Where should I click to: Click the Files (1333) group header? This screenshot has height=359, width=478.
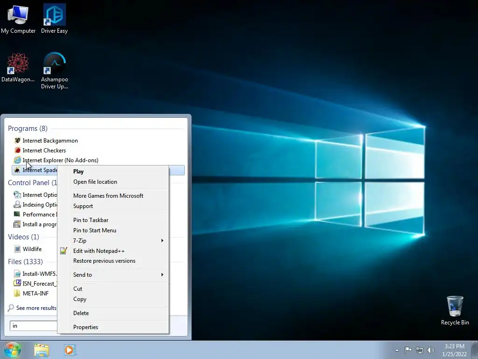click(x=25, y=262)
